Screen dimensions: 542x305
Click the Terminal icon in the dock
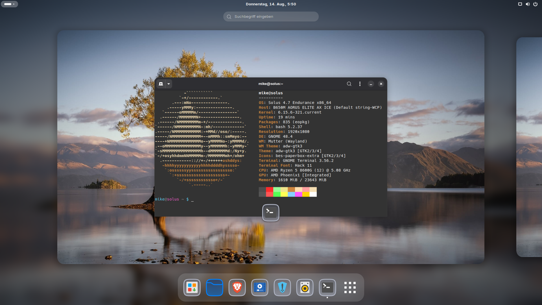pos(327,287)
